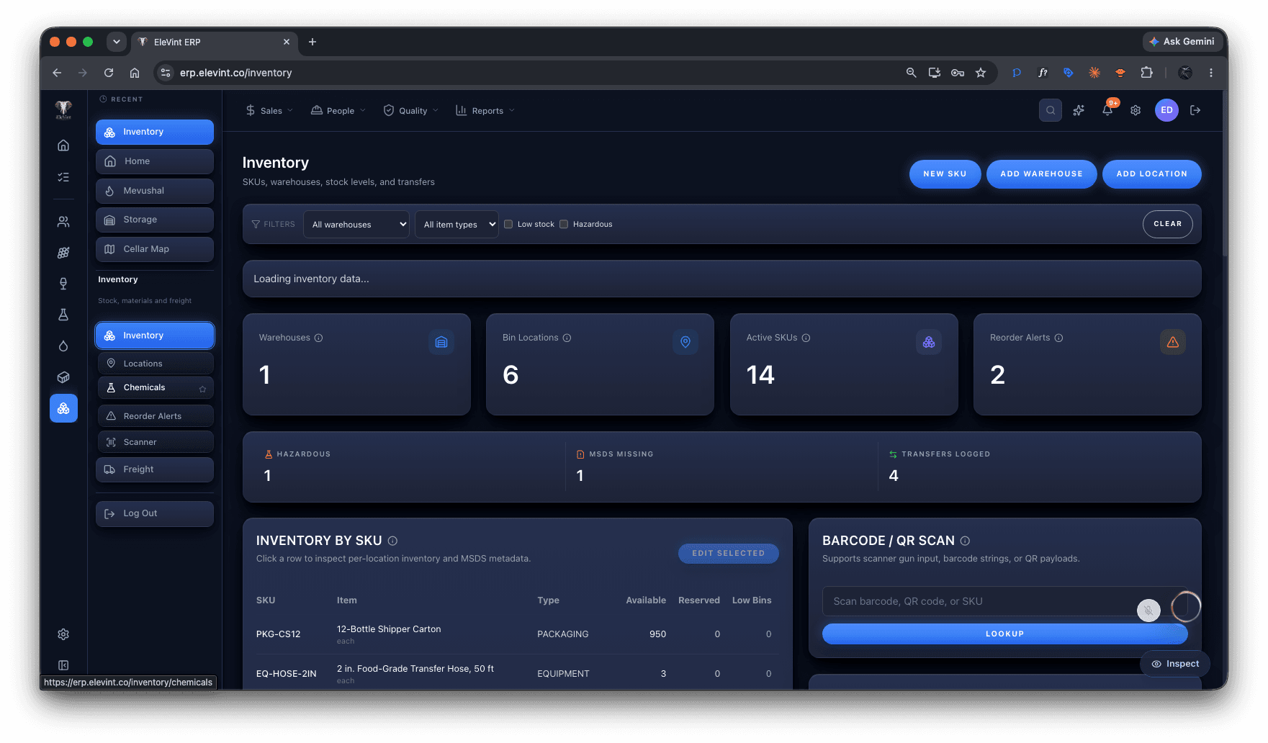
Task: Click the microphone icon in the scan field
Action: 1148,611
